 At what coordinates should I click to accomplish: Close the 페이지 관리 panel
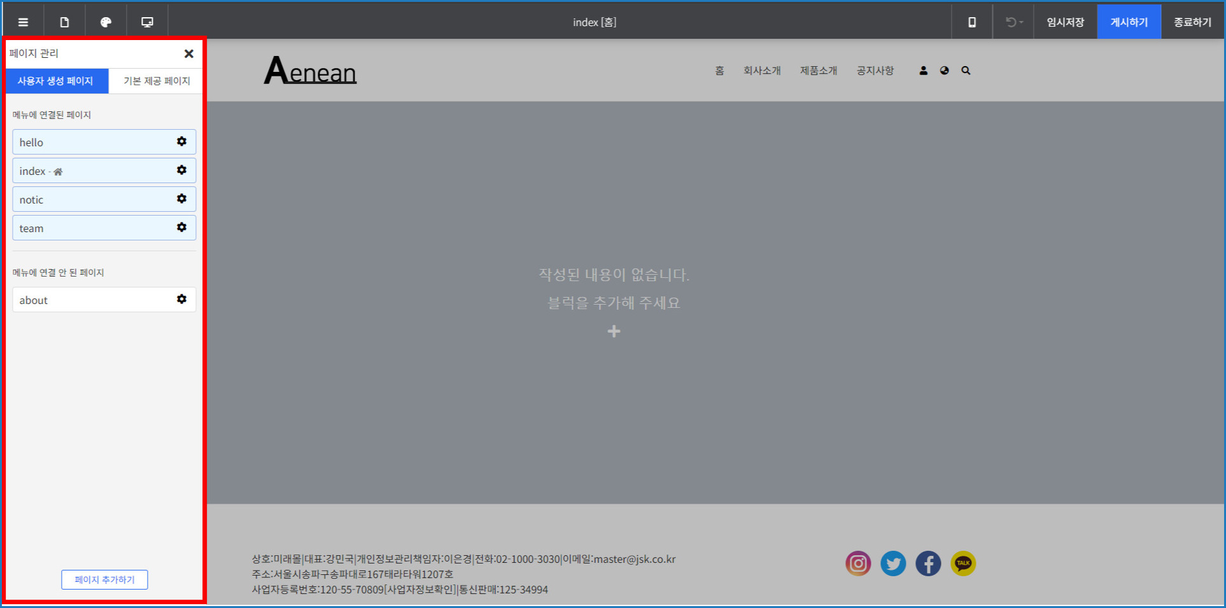click(x=188, y=54)
